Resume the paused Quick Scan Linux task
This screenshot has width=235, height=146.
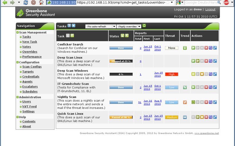197,117
